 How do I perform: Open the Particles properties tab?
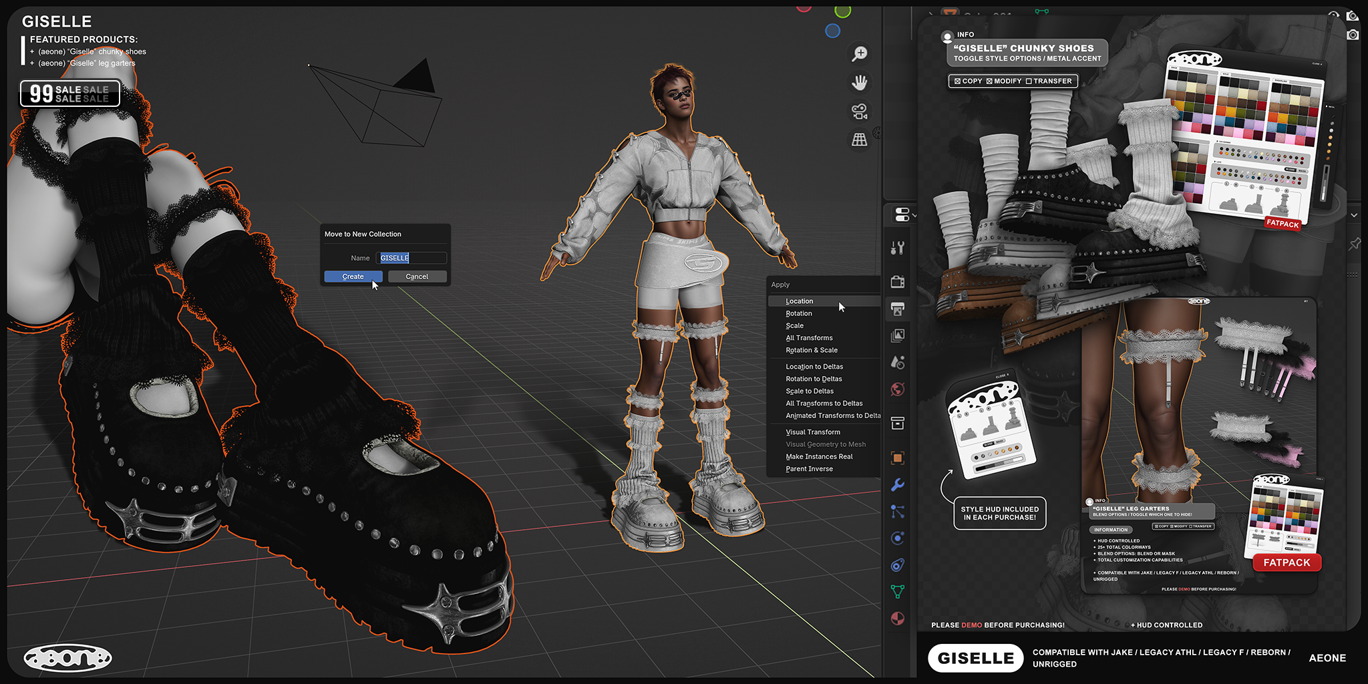coord(898,512)
